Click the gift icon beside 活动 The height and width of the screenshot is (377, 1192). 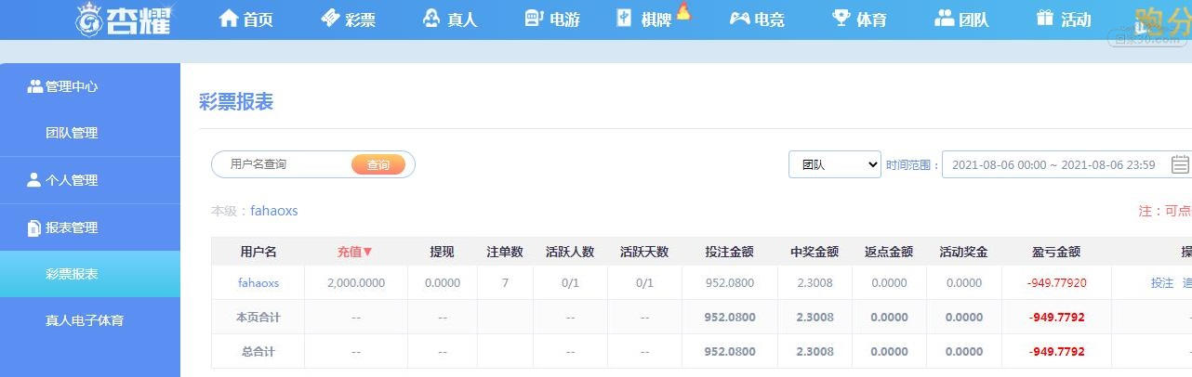1045,18
